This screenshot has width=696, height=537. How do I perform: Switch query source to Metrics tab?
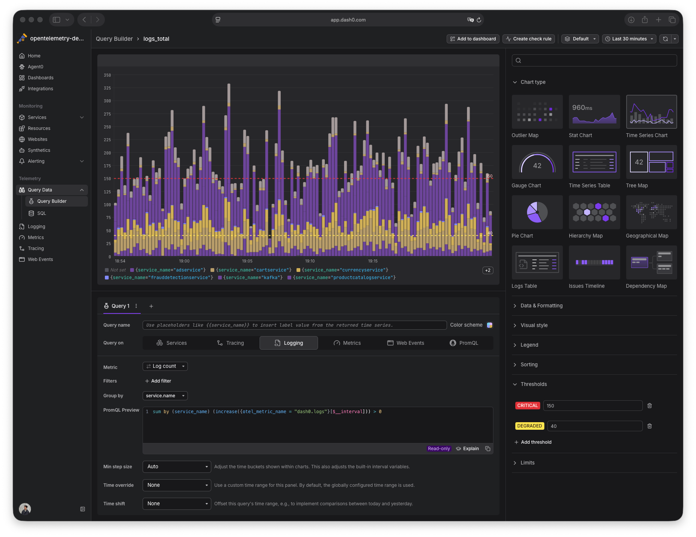[347, 343]
